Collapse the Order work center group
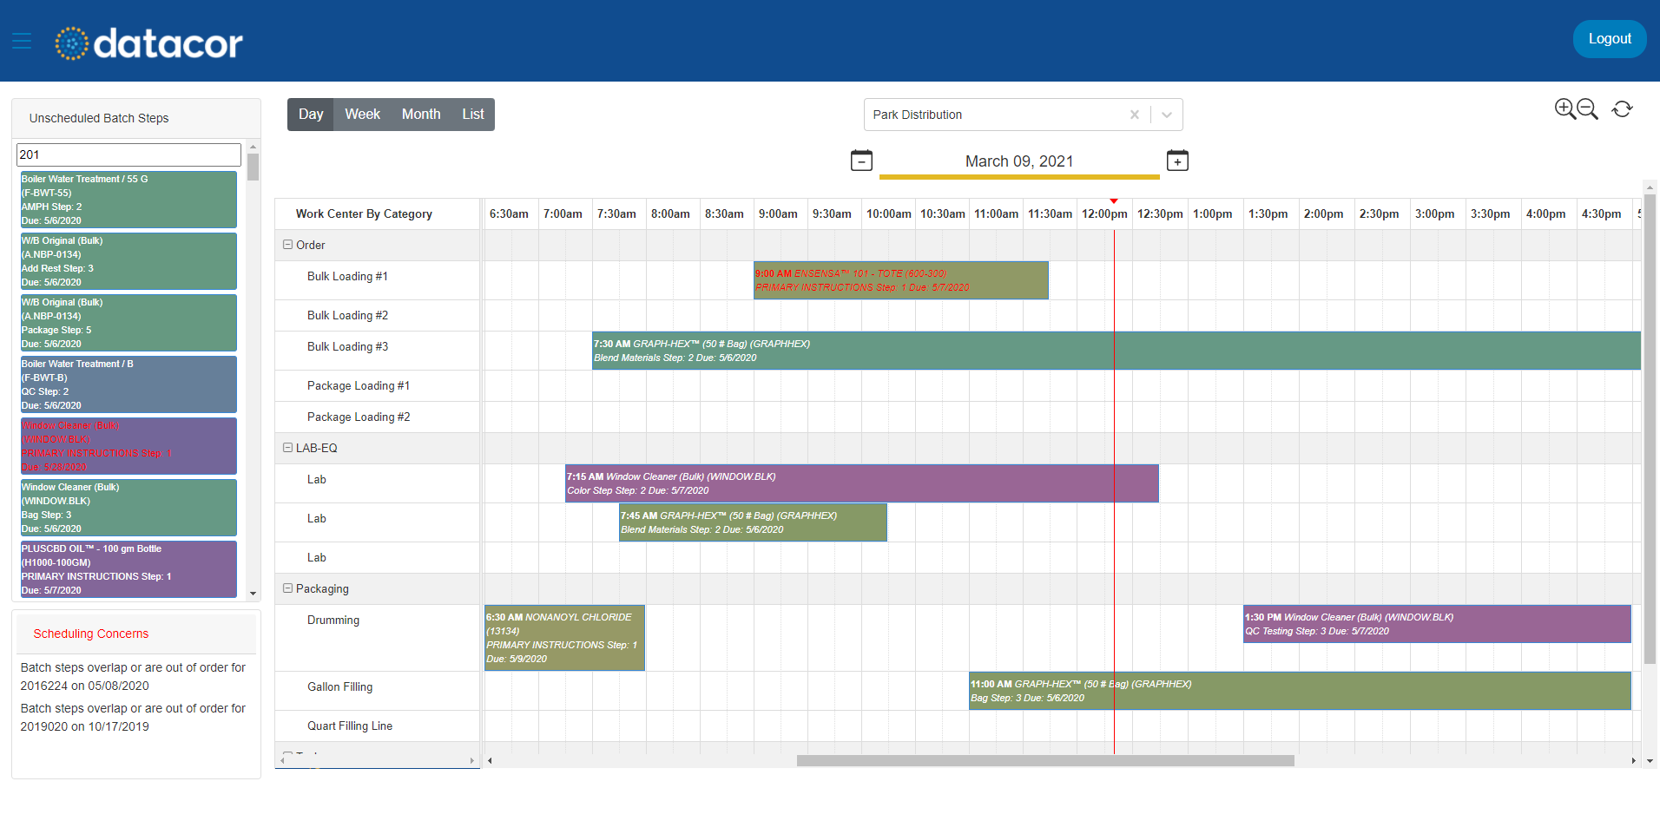Image resolution: width=1660 pixels, height=834 pixels. tap(287, 244)
